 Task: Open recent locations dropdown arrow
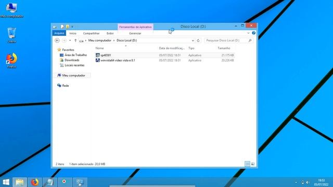click(x=70, y=41)
